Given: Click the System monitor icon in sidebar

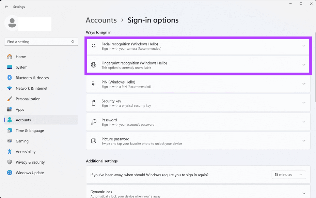Looking at the screenshot, I should coord(10,67).
